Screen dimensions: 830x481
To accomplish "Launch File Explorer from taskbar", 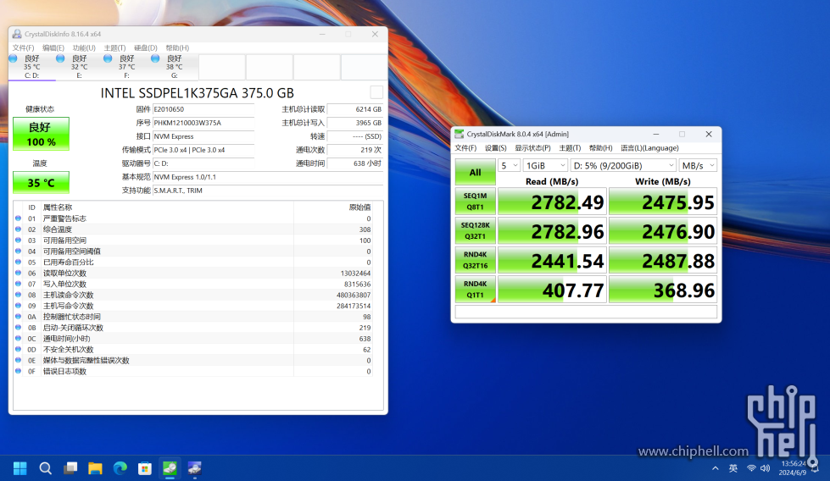I will [x=95, y=468].
